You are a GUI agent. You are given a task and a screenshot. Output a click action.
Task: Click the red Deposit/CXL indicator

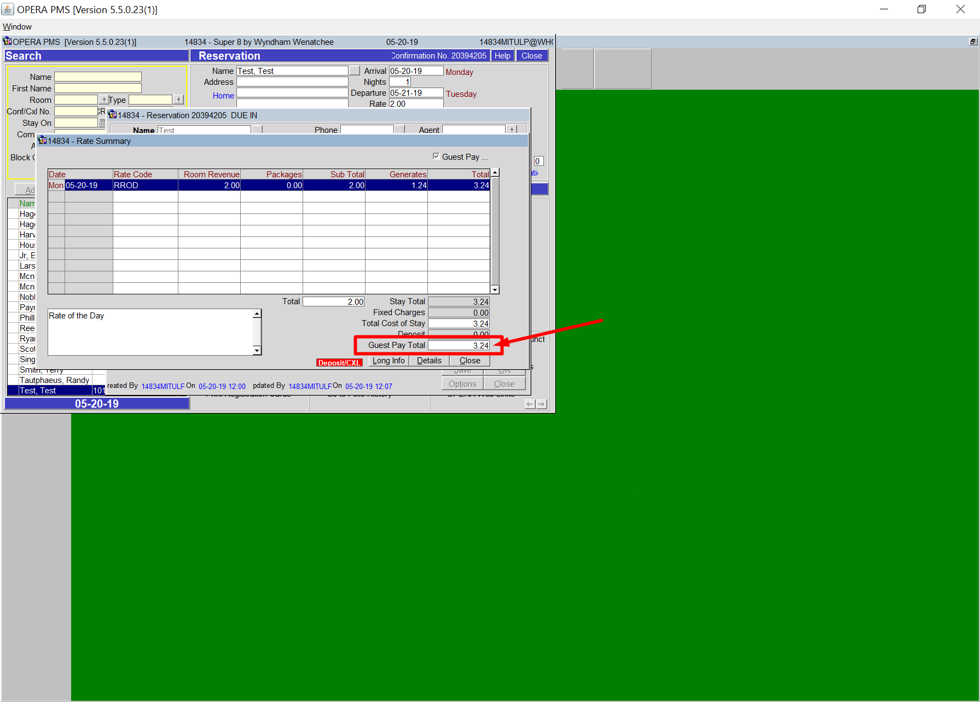coord(339,363)
